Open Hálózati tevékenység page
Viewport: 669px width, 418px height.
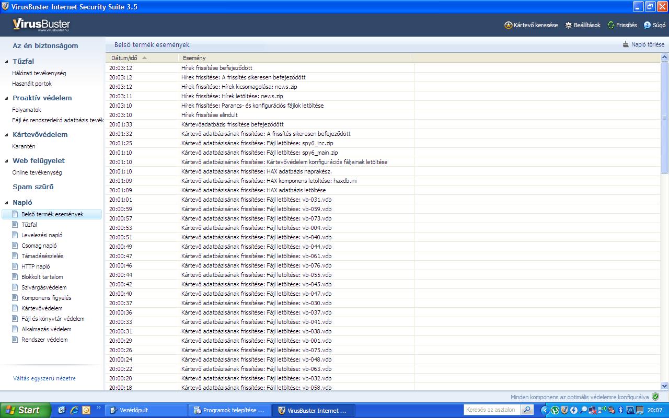39,73
